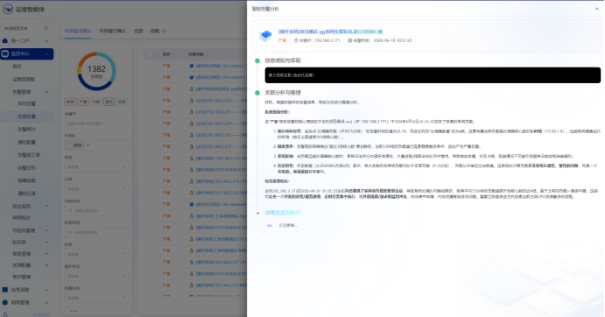Click the collapse-menu icon at sidebar bottom

(x=5, y=314)
